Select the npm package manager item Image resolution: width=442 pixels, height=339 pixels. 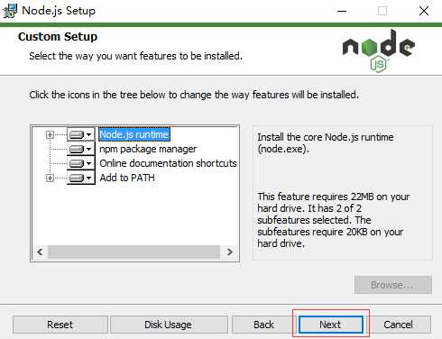(148, 149)
